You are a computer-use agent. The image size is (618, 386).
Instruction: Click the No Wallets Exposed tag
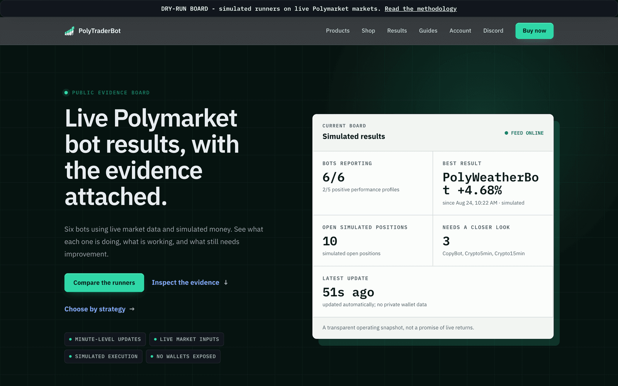183,356
